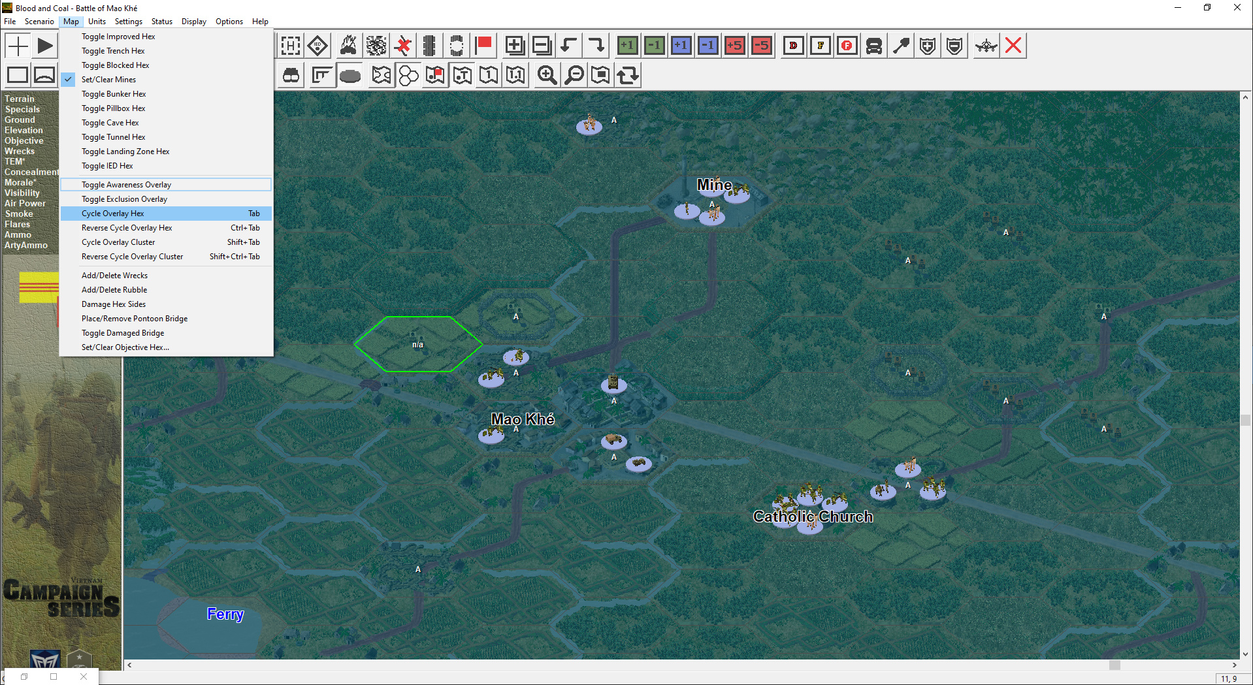Image resolution: width=1253 pixels, height=685 pixels.
Task: Click the red D status icon
Action: 794,46
